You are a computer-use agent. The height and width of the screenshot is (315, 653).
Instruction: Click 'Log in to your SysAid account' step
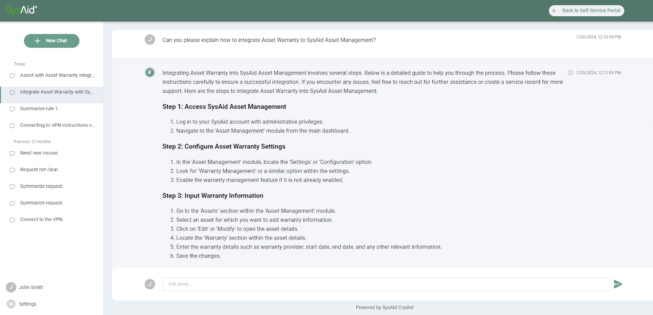click(250, 122)
